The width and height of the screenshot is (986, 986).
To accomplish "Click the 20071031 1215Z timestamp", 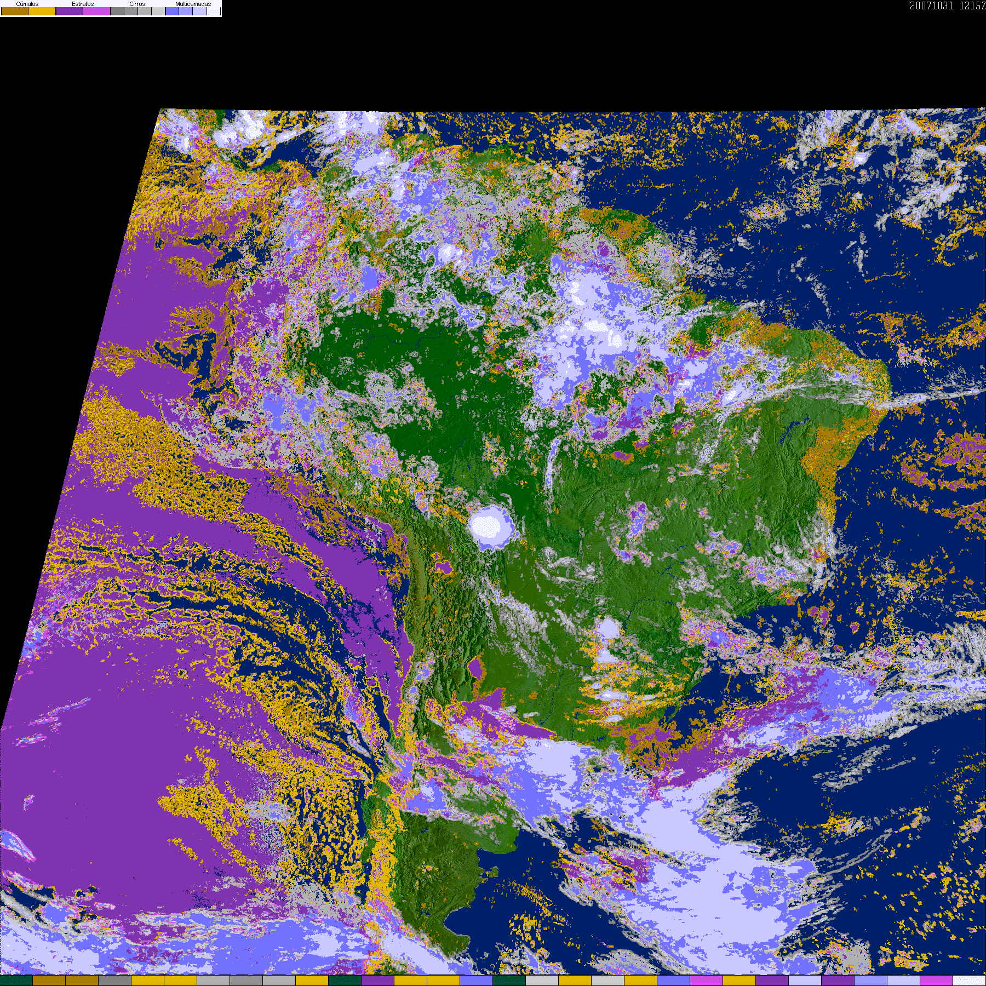I will tap(947, 6).
